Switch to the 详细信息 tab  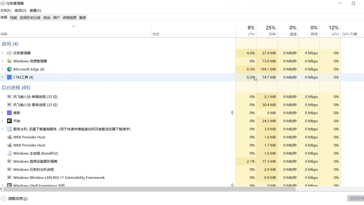point(69,18)
